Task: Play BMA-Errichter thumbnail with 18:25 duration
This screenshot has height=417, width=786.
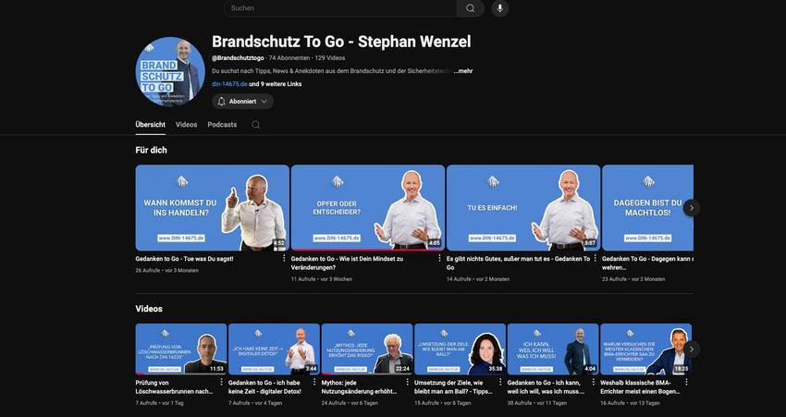Action: click(645, 349)
